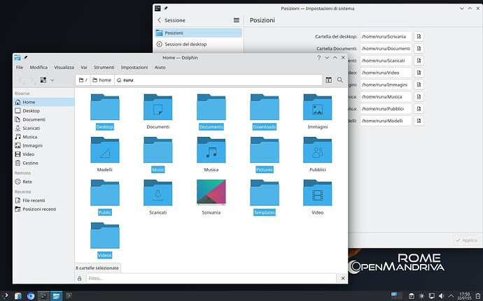This screenshot has width=483, height=301.
Task: Click the browse icon next to /home/ruru/Modelli
Action: [x=419, y=121]
